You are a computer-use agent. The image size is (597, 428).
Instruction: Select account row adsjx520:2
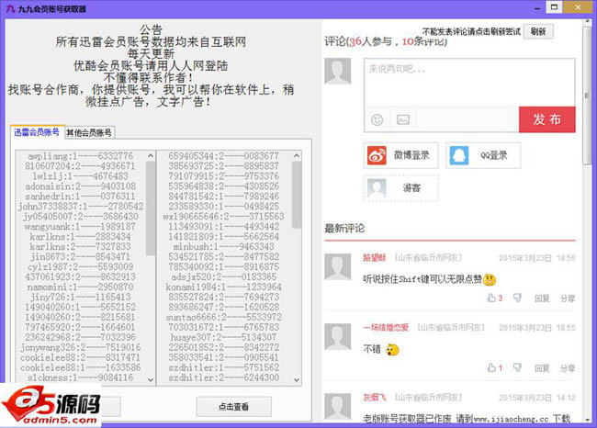[x=223, y=276]
